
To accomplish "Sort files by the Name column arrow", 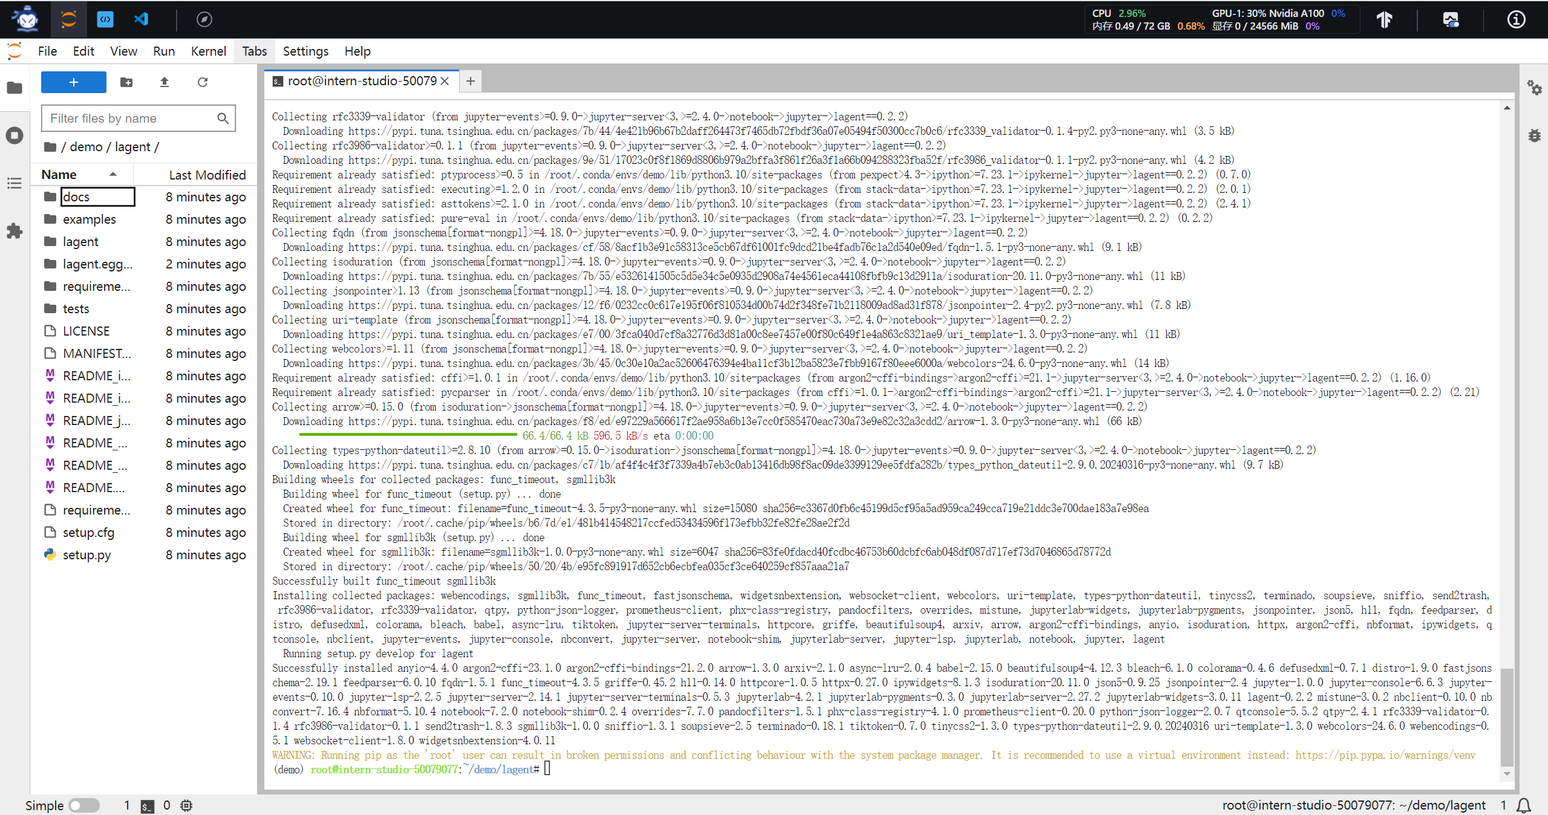I will (113, 175).
